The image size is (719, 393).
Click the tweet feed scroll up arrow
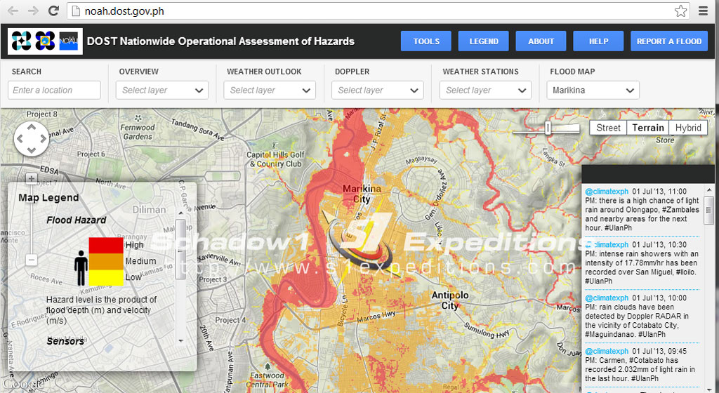[709, 189]
